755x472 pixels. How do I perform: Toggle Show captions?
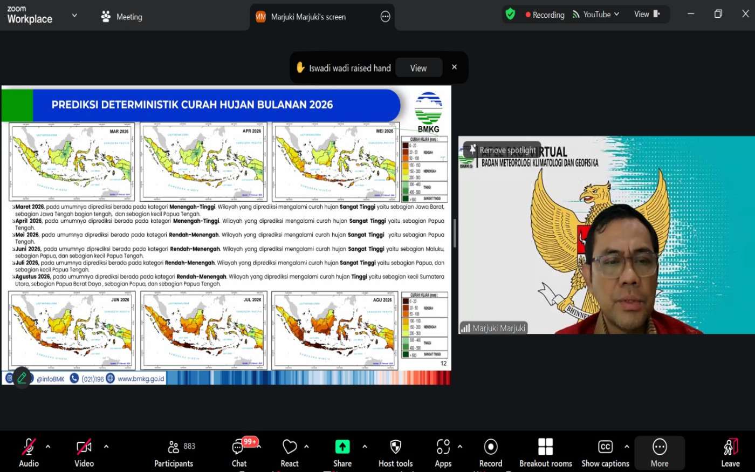click(x=605, y=453)
